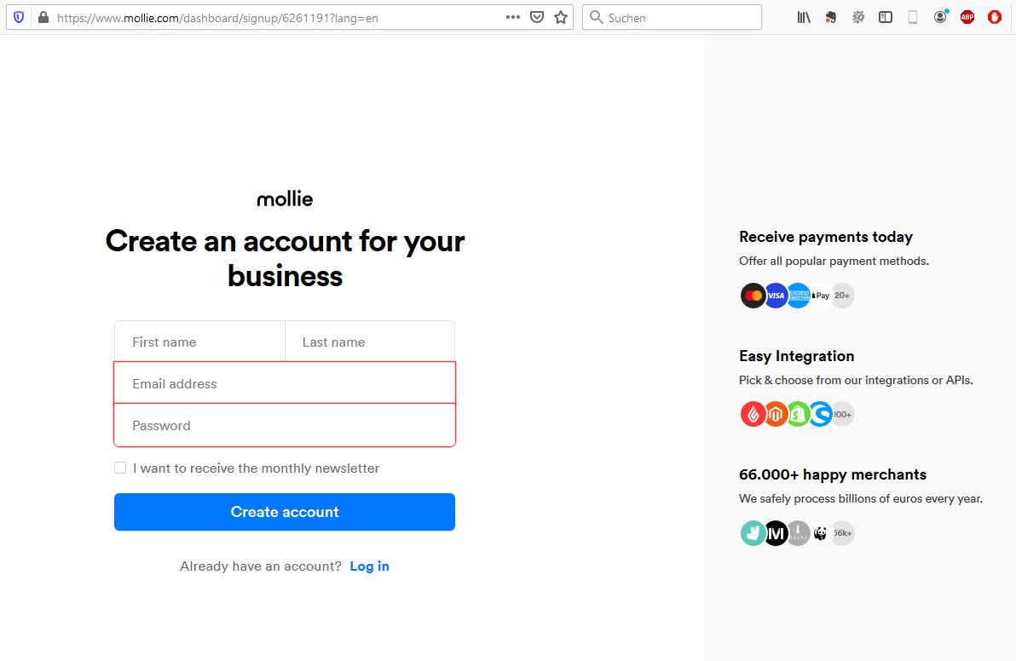Click the Adblock Plus toolbar icon
The width and height of the screenshot is (1016, 661).
pyautogui.click(x=967, y=16)
